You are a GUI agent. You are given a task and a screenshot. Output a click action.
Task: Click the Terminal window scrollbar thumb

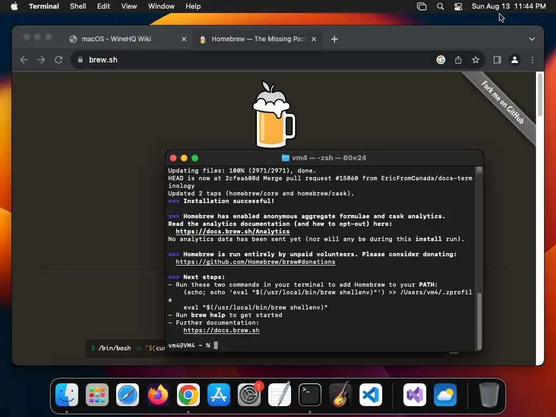click(479, 321)
